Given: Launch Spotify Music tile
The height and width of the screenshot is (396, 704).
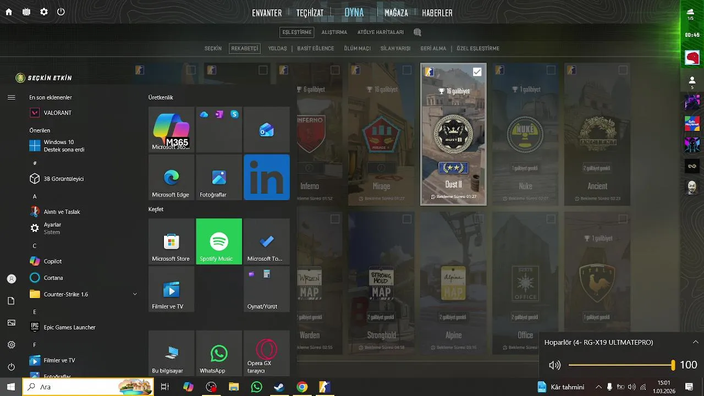Looking at the screenshot, I should click(219, 241).
